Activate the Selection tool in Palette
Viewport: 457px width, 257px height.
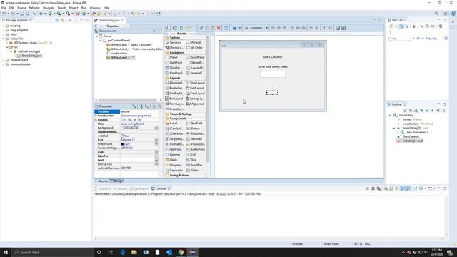coord(174,43)
